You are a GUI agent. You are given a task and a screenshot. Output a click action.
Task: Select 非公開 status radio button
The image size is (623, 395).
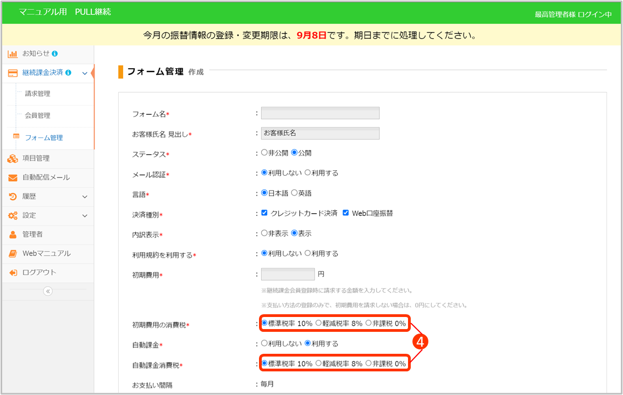(264, 153)
